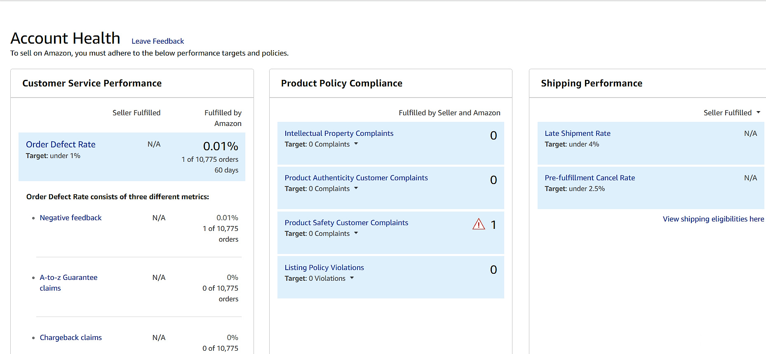Open Product Authenticity Customer Complaints

pyautogui.click(x=356, y=178)
